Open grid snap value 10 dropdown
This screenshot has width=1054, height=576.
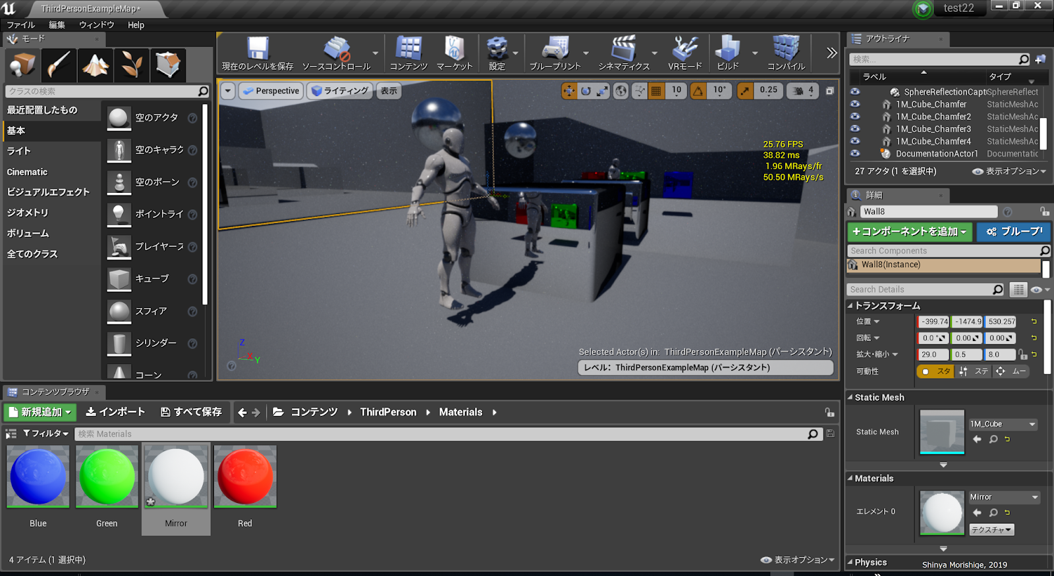point(677,91)
